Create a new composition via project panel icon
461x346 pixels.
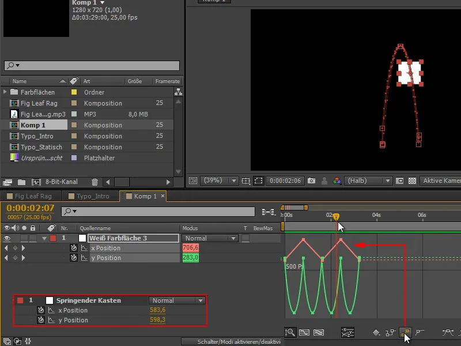[36, 182]
